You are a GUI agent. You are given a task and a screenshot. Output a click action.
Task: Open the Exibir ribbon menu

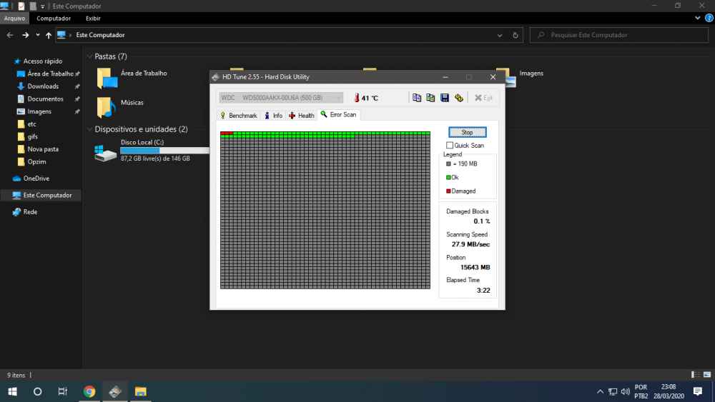pyautogui.click(x=93, y=18)
